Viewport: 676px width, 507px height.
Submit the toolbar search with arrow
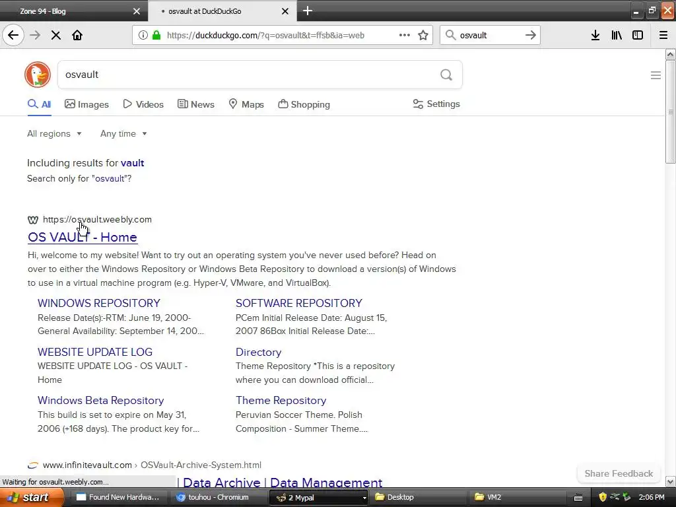pos(531,35)
